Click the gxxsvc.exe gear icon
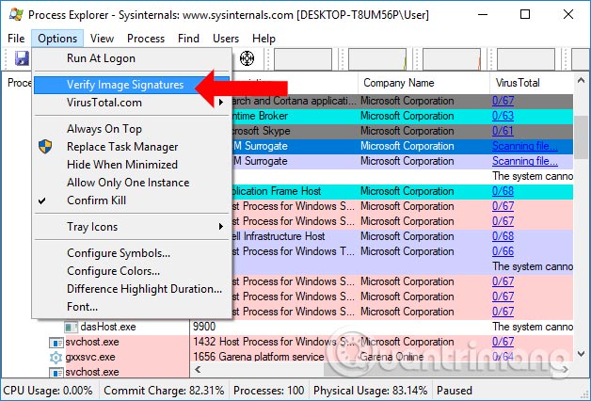 [56, 357]
